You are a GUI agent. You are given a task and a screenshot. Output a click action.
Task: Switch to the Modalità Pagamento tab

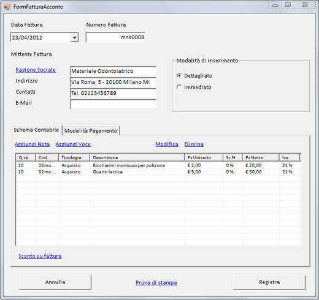pos(91,131)
